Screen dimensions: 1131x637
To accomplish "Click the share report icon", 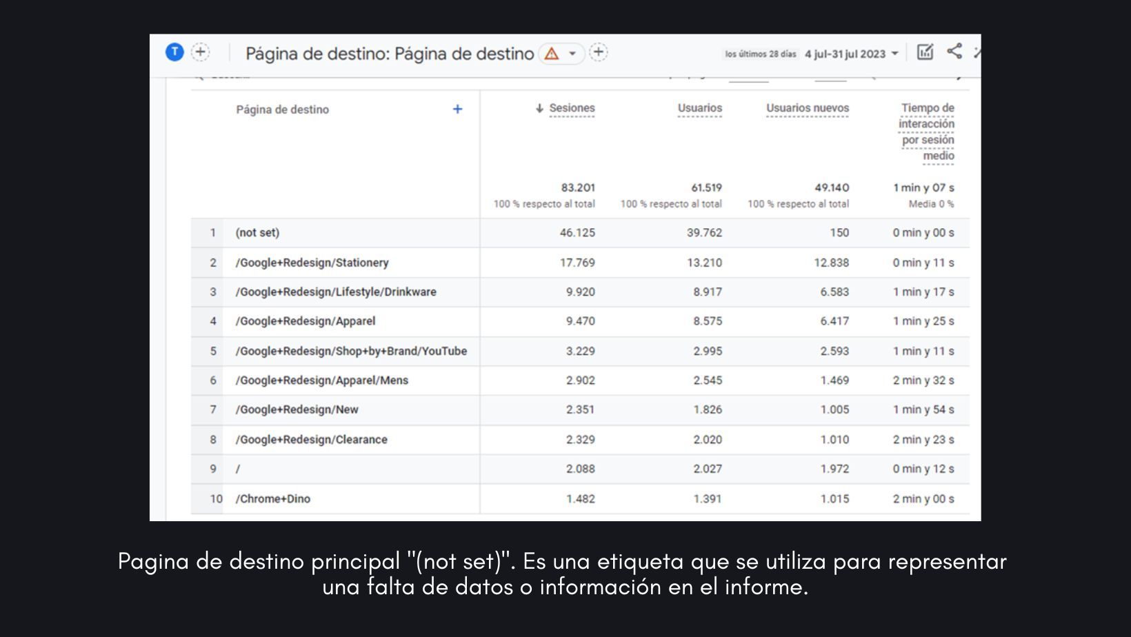I will 954,52.
